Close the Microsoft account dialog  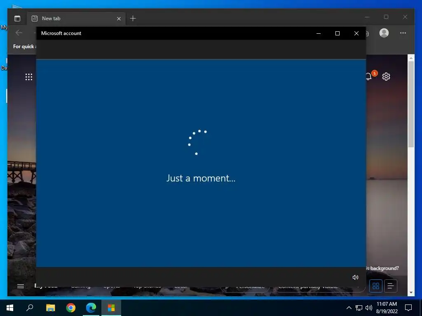(356, 33)
